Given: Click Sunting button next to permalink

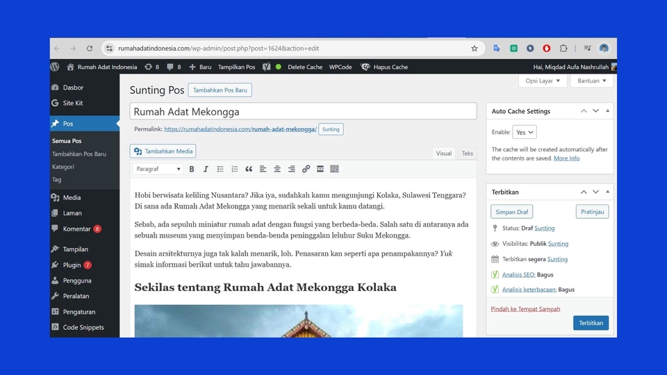Looking at the screenshot, I should tap(331, 129).
